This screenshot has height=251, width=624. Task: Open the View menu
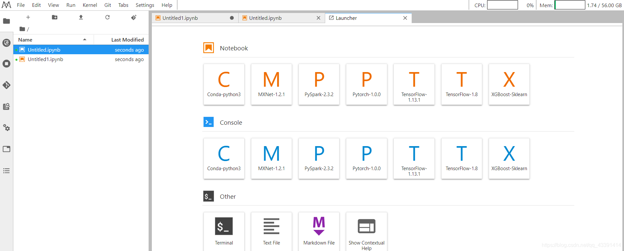(x=54, y=5)
